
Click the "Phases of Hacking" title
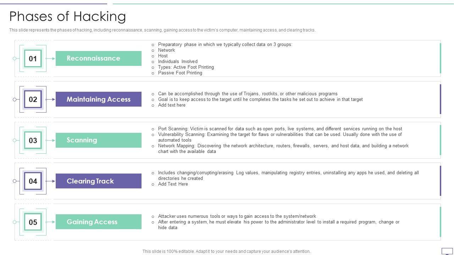[67, 16]
